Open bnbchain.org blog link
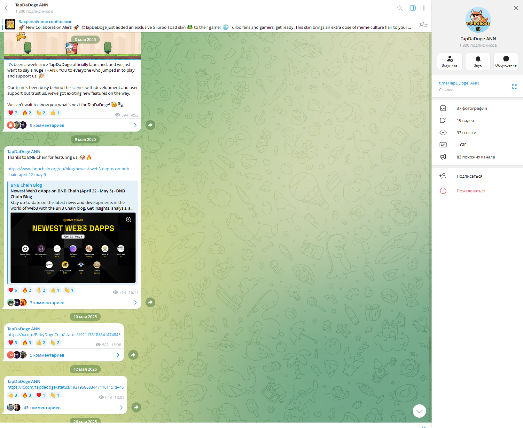 click(x=69, y=172)
